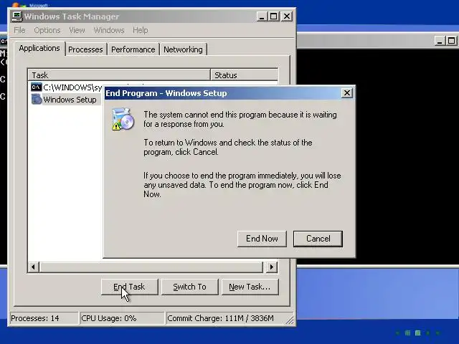Click the Task Manager title bar icon

click(17, 16)
